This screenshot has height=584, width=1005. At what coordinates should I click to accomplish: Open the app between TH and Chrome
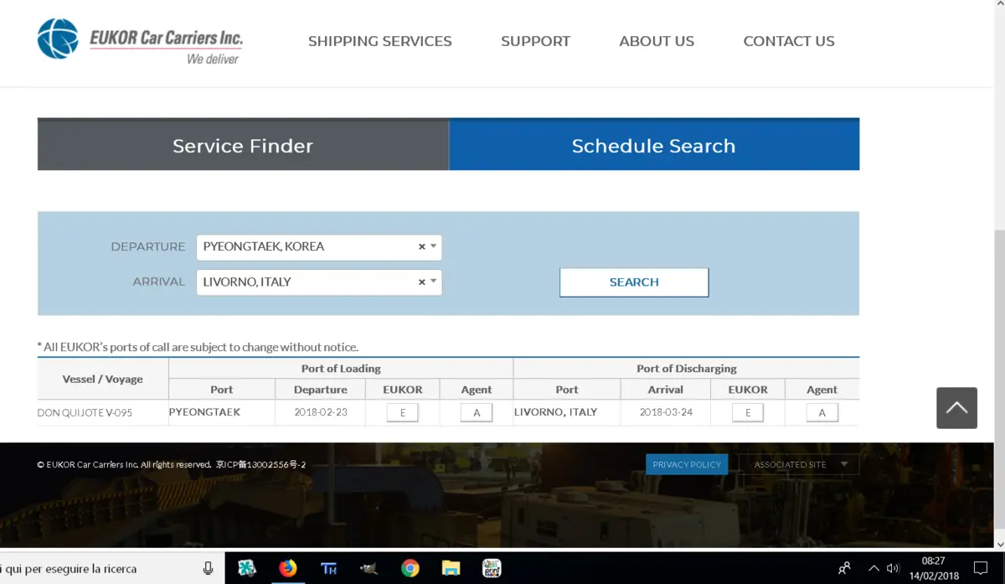coord(369,568)
